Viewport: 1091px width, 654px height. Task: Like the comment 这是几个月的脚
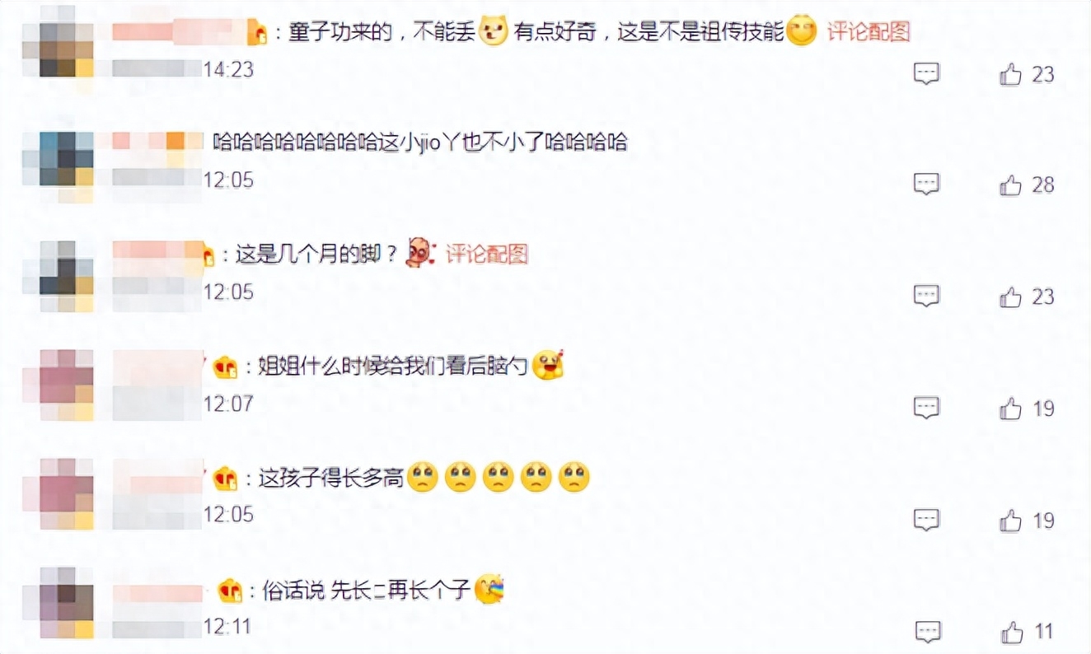pyautogui.click(x=1011, y=297)
